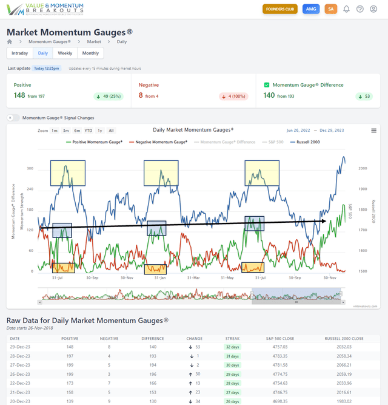Open the AMG button
Screen dimensions: 388x405
tap(311, 9)
